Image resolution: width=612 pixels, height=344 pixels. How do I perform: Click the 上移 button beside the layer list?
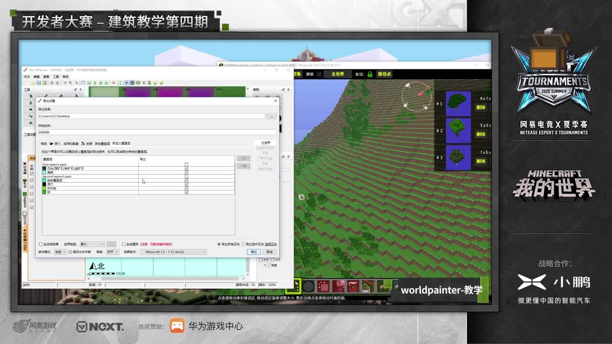(243, 158)
